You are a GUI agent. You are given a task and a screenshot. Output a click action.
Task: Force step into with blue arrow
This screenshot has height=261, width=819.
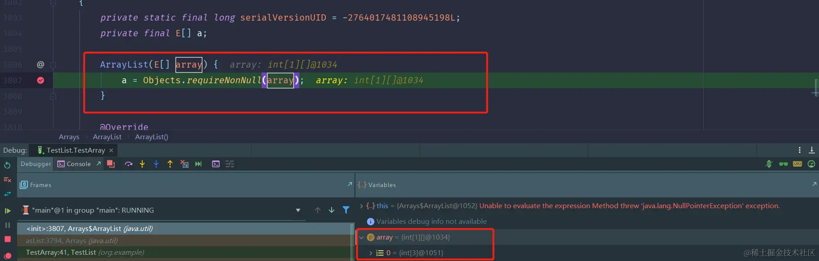point(156,164)
